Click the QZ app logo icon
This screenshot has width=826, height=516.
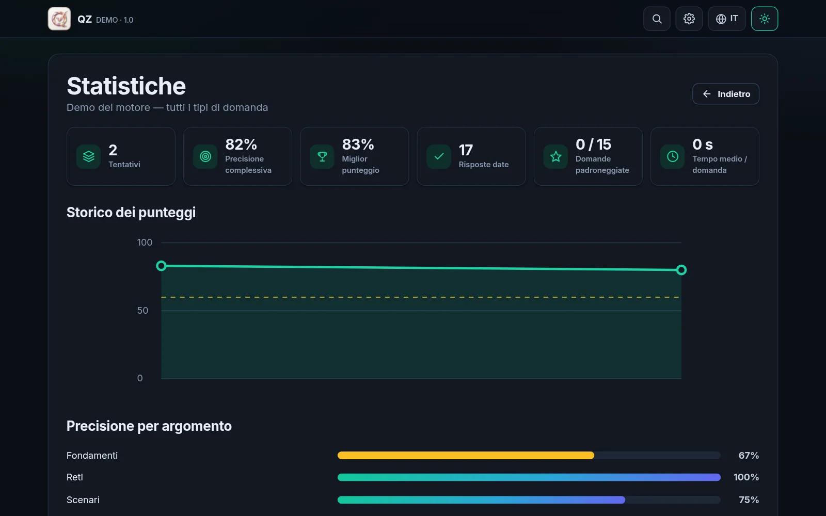pyautogui.click(x=59, y=19)
